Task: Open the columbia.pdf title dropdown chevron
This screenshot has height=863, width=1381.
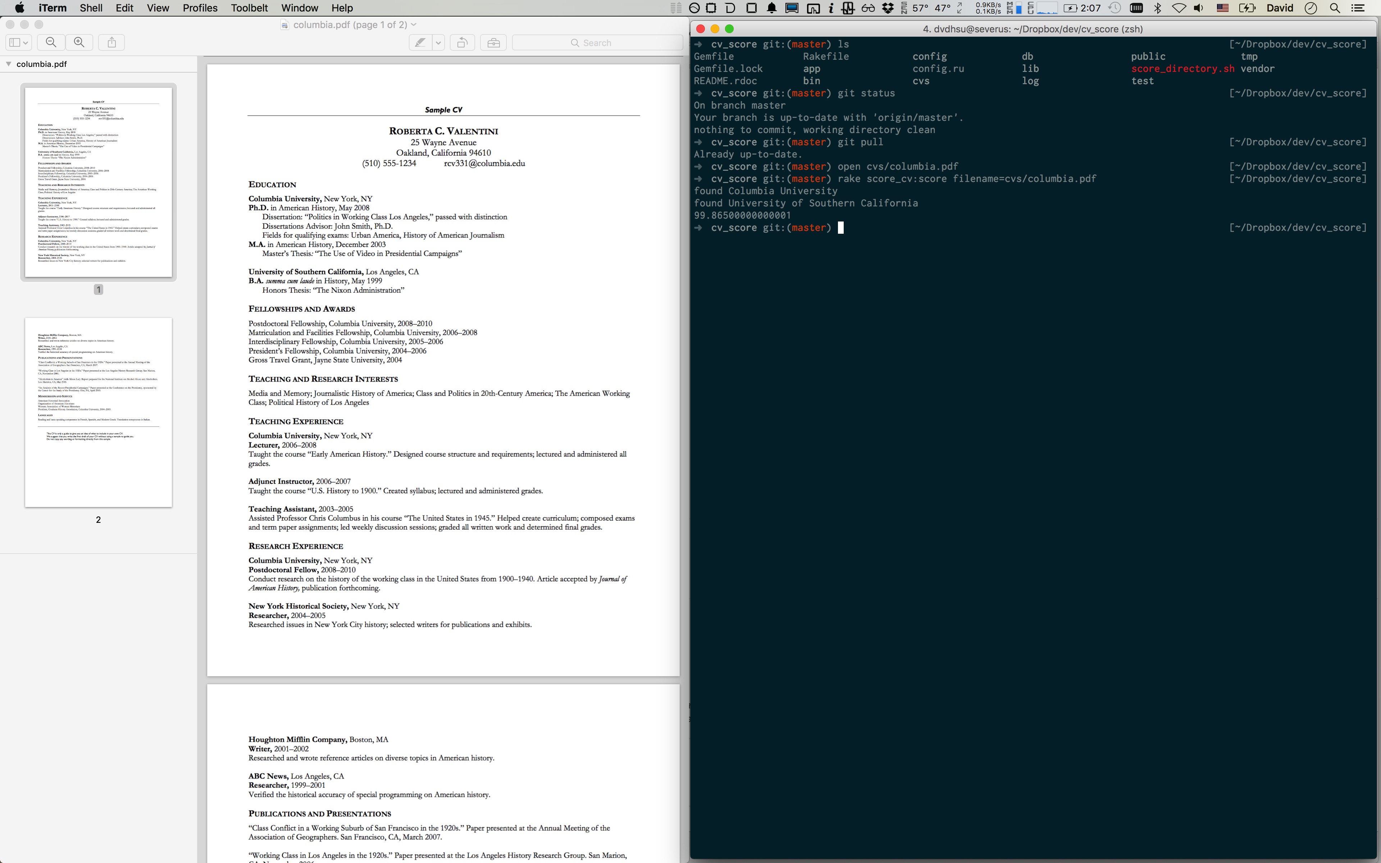Action: click(x=414, y=25)
